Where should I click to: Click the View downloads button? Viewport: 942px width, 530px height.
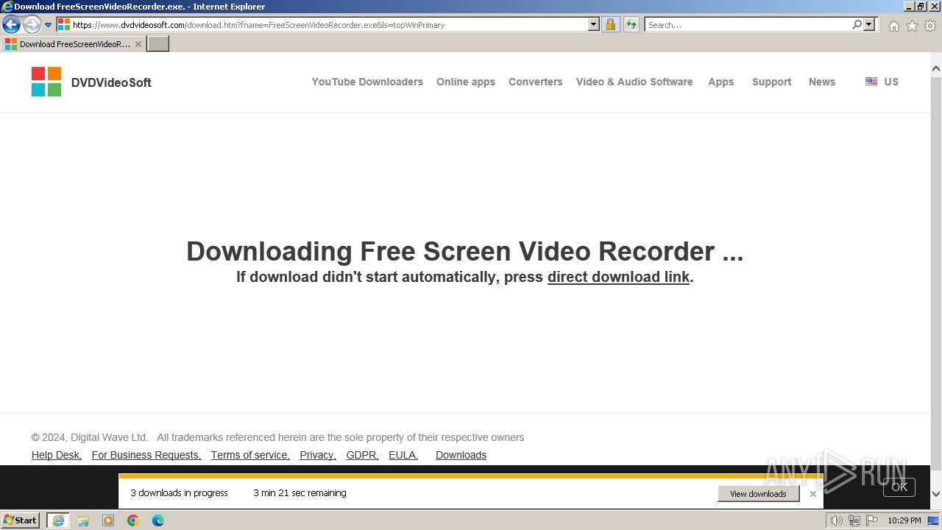click(x=758, y=494)
